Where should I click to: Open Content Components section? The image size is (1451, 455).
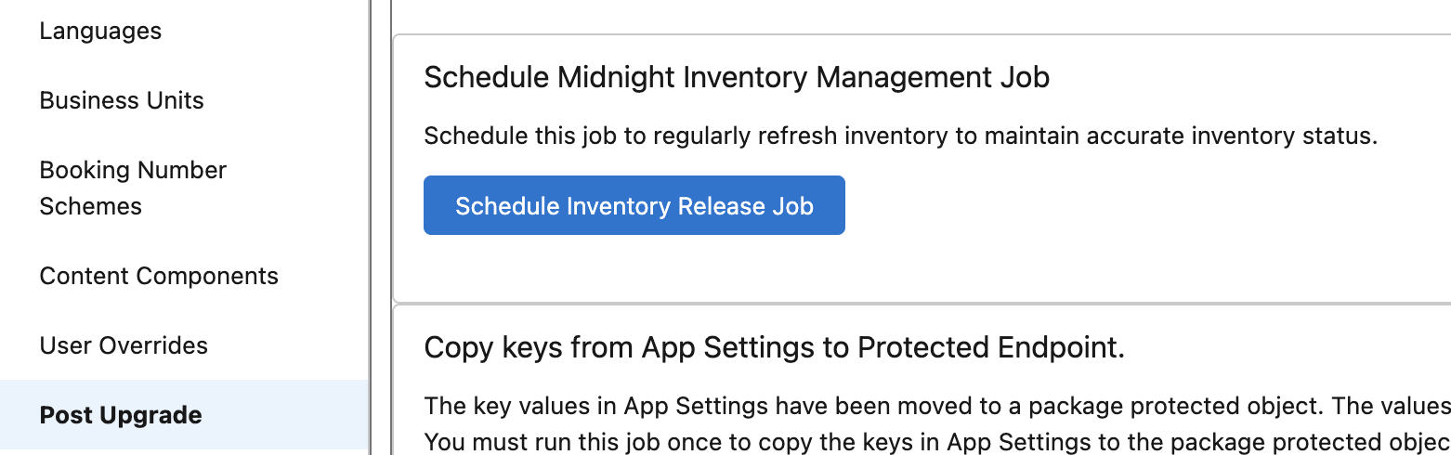tap(159, 276)
